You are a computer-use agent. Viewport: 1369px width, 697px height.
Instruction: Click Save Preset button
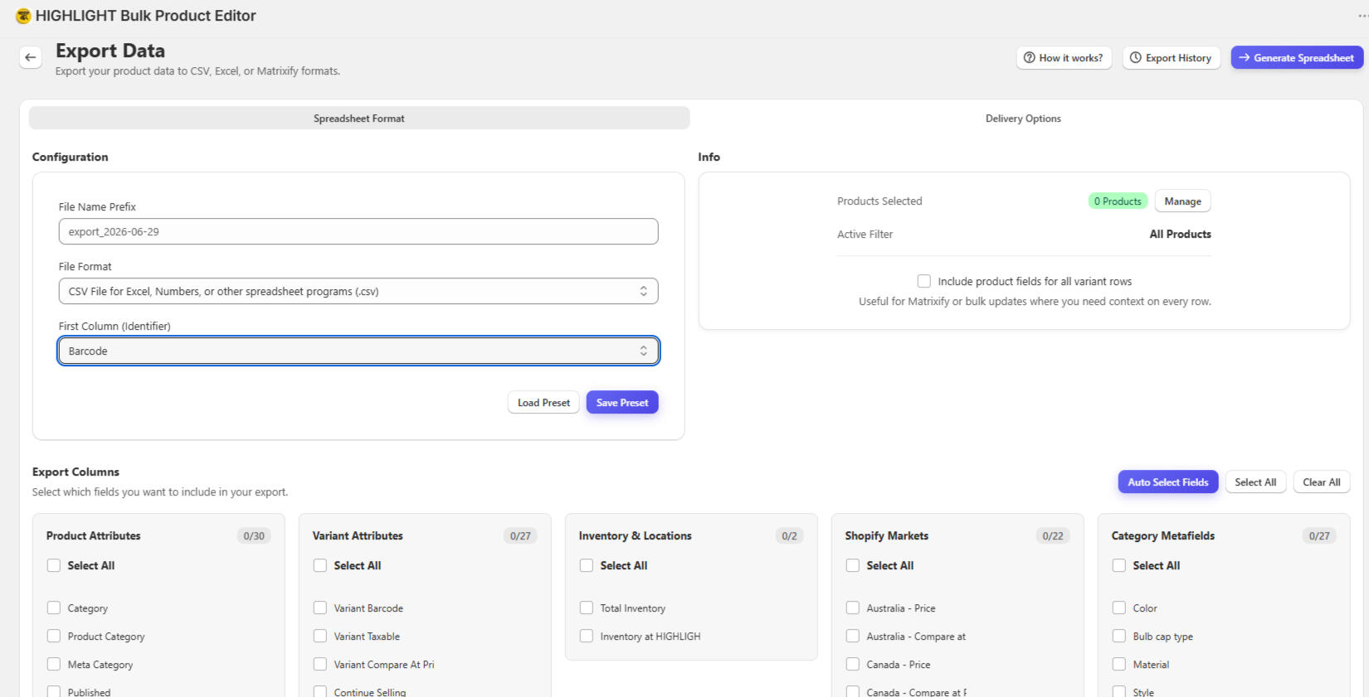pyautogui.click(x=622, y=403)
